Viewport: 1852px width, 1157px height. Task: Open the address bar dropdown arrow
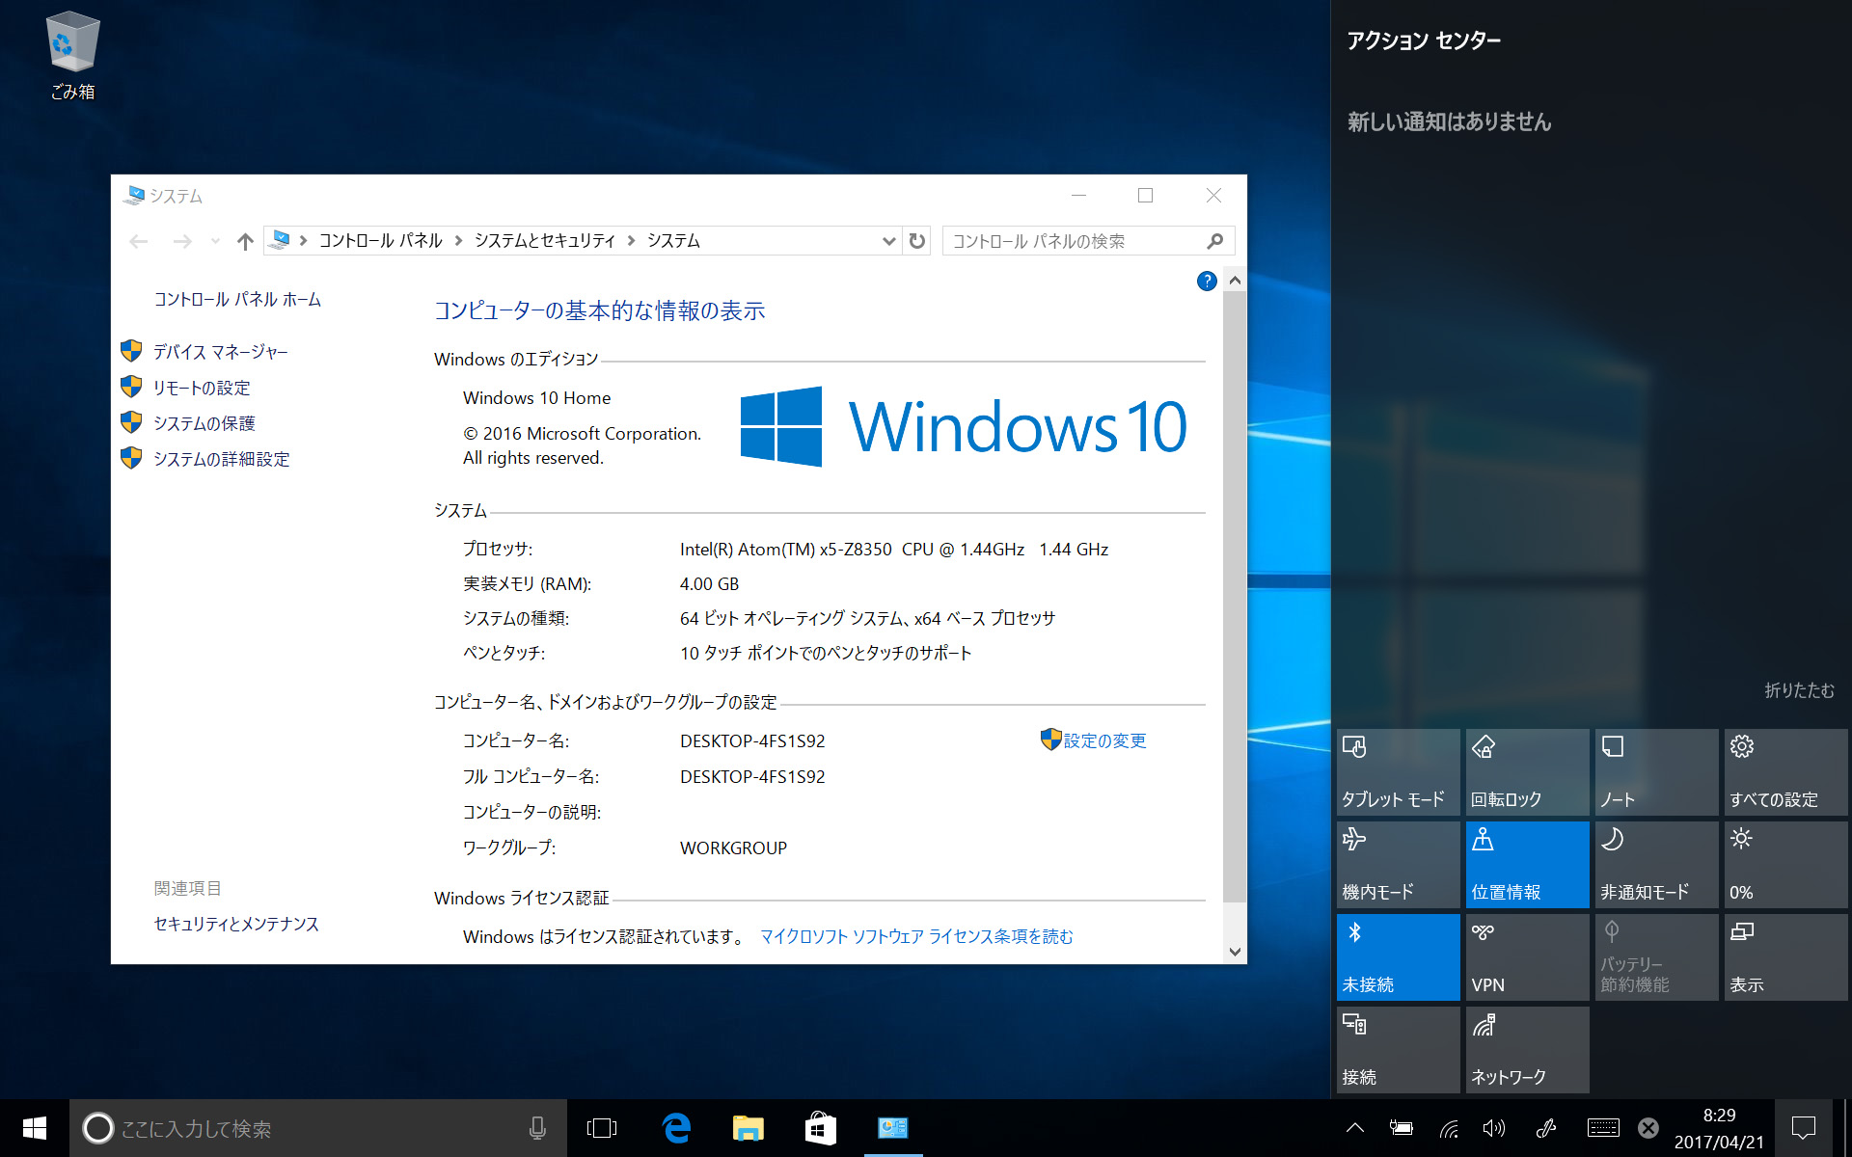(888, 240)
